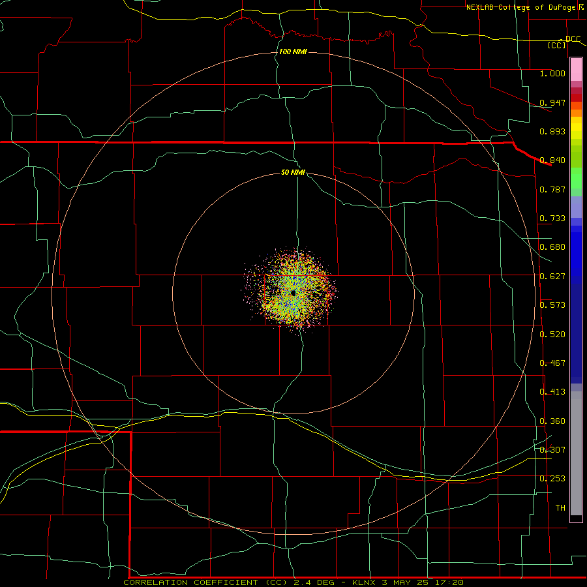Click the 1.000 scale value
This screenshot has height=587, width=587.
tap(552, 73)
